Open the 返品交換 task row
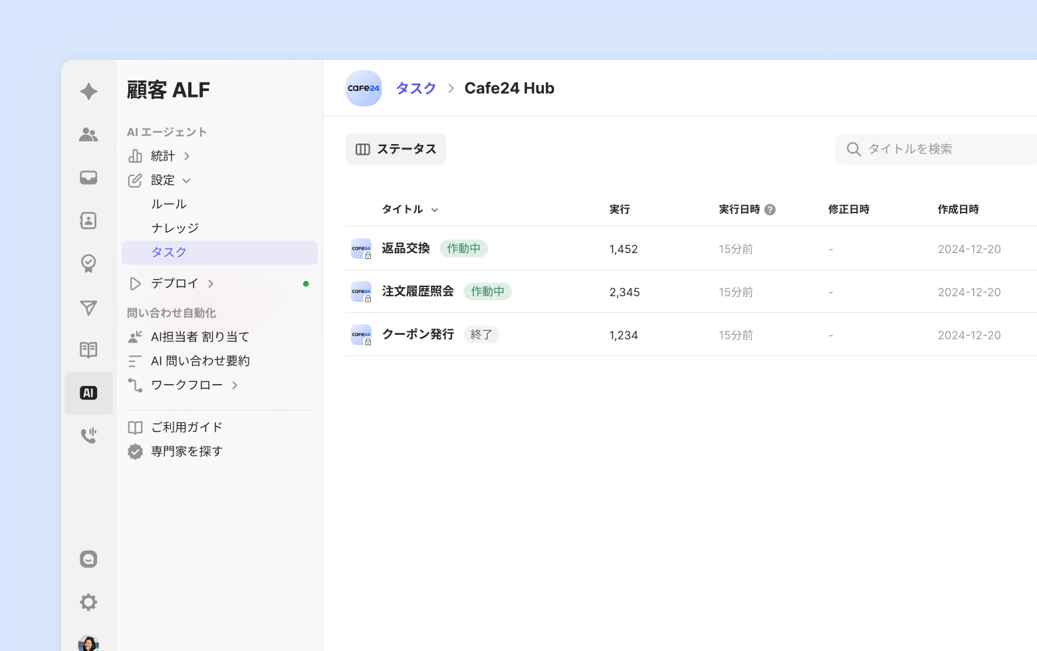Image resolution: width=1037 pixels, height=651 pixels. 405,248
